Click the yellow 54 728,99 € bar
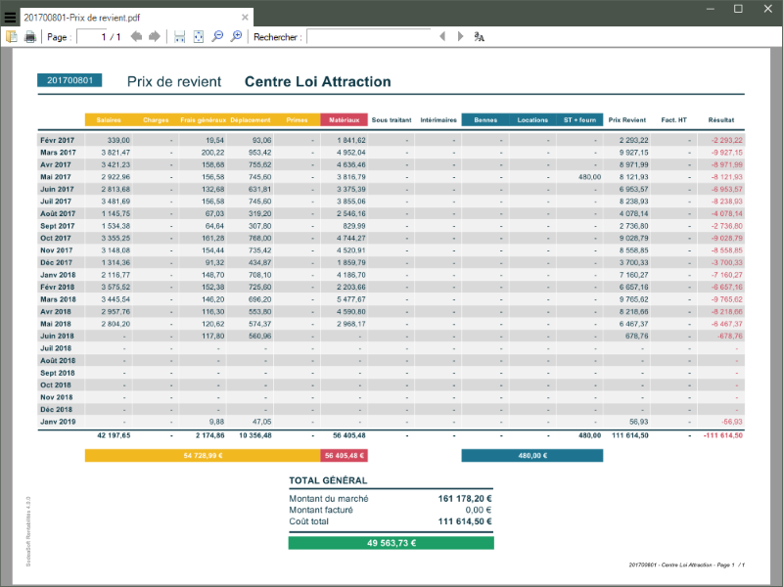783x587 pixels. click(203, 455)
